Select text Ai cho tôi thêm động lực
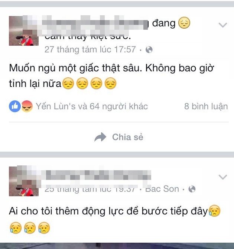This screenshot has height=249, width=234. point(66,211)
